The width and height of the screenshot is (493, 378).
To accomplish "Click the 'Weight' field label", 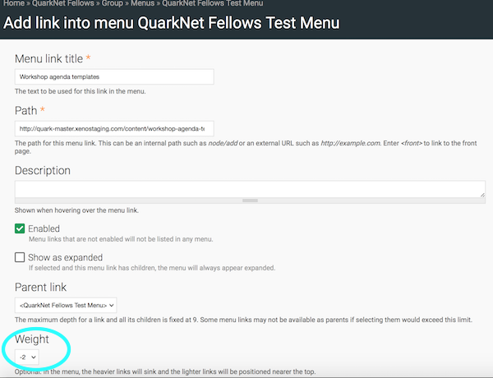I will 32,339.
